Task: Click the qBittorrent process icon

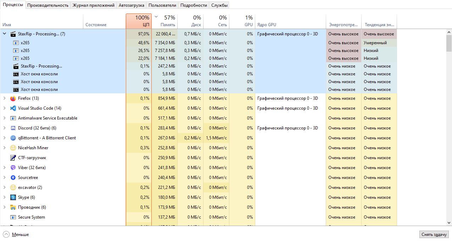Action: coord(13,138)
